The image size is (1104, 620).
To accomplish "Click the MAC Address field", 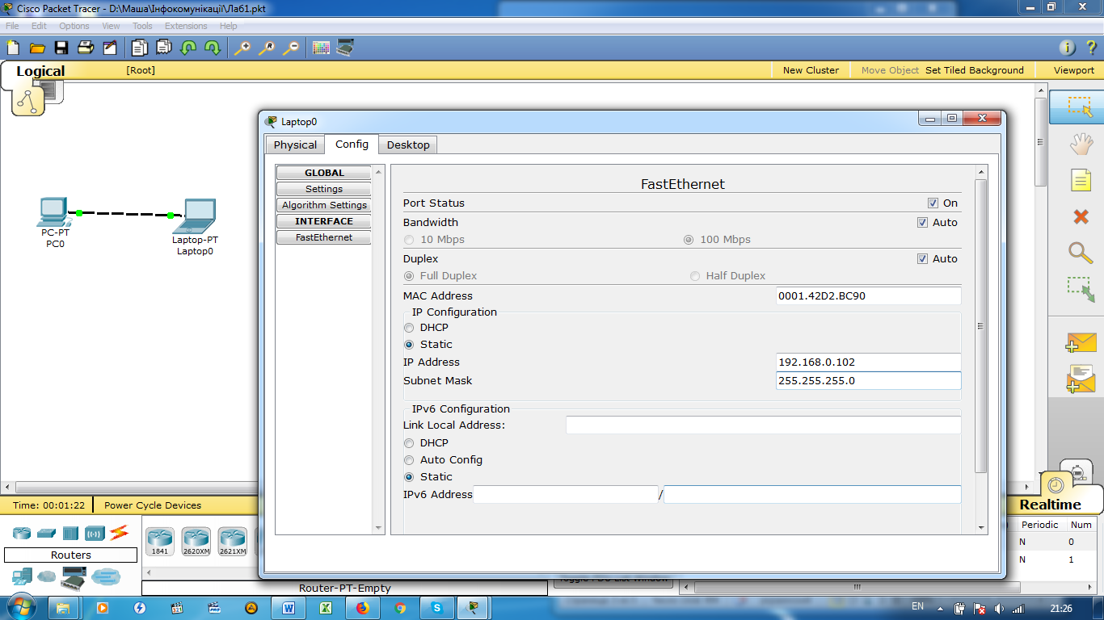I will pos(869,296).
